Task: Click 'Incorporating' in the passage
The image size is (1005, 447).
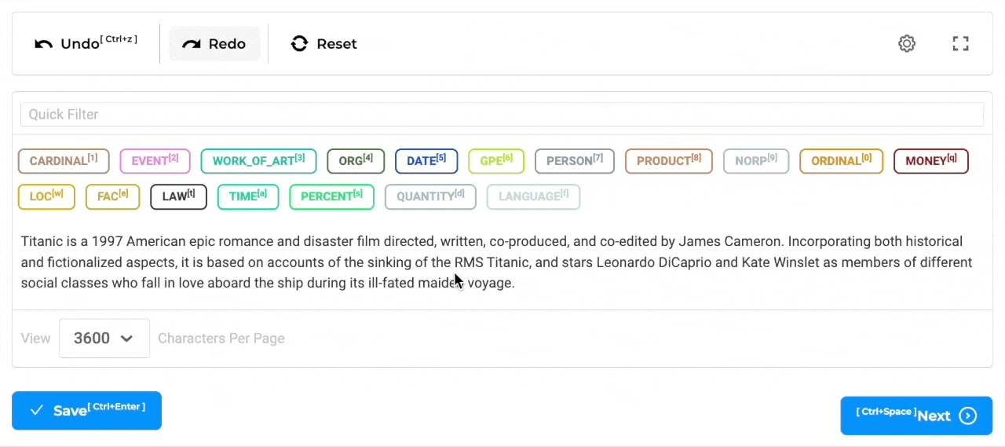Action: point(829,241)
